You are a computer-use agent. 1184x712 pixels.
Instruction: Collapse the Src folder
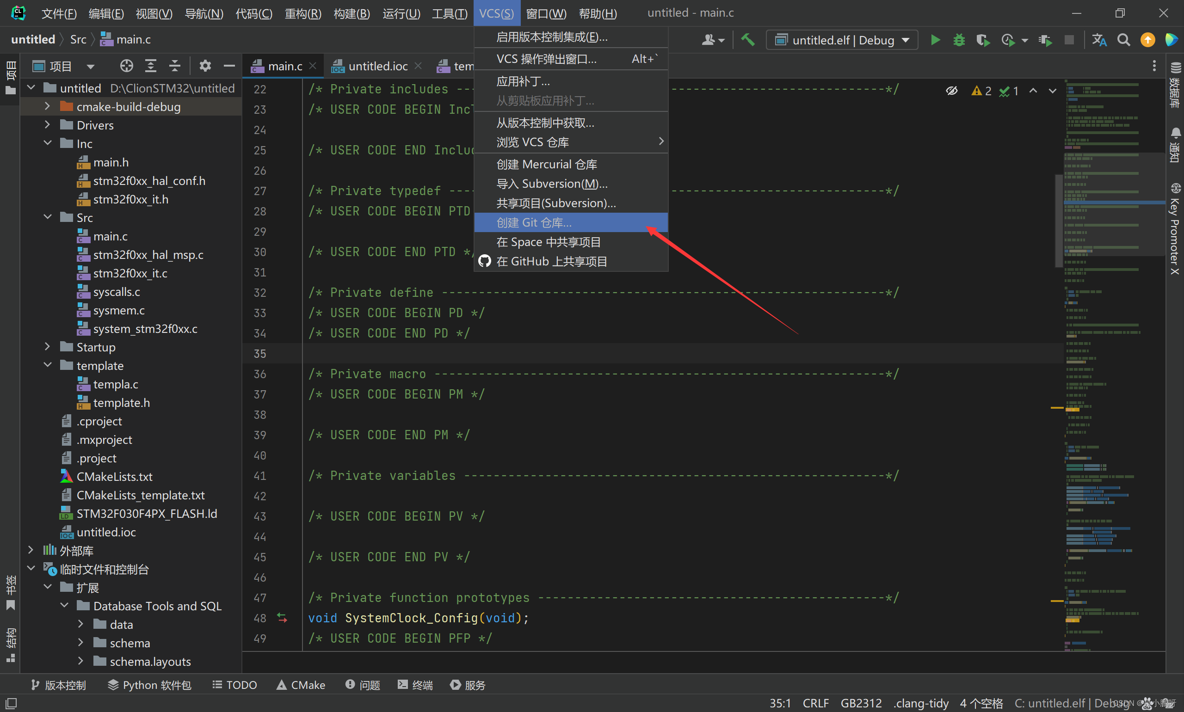tap(47, 217)
